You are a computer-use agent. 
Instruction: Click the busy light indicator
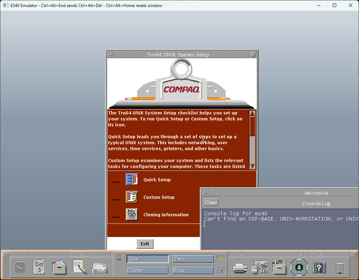click(x=221, y=257)
